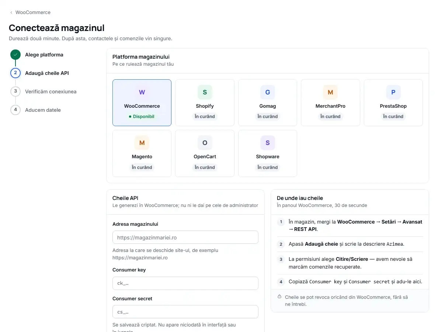
Task: Click the Consumer secret field label
Action: (x=132, y=299)
